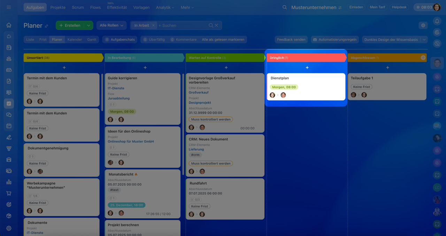Screen dimensions: 446x236
Task: Open the 'Alle Rollen' dropdown
Action: click(x=111, y=25)
